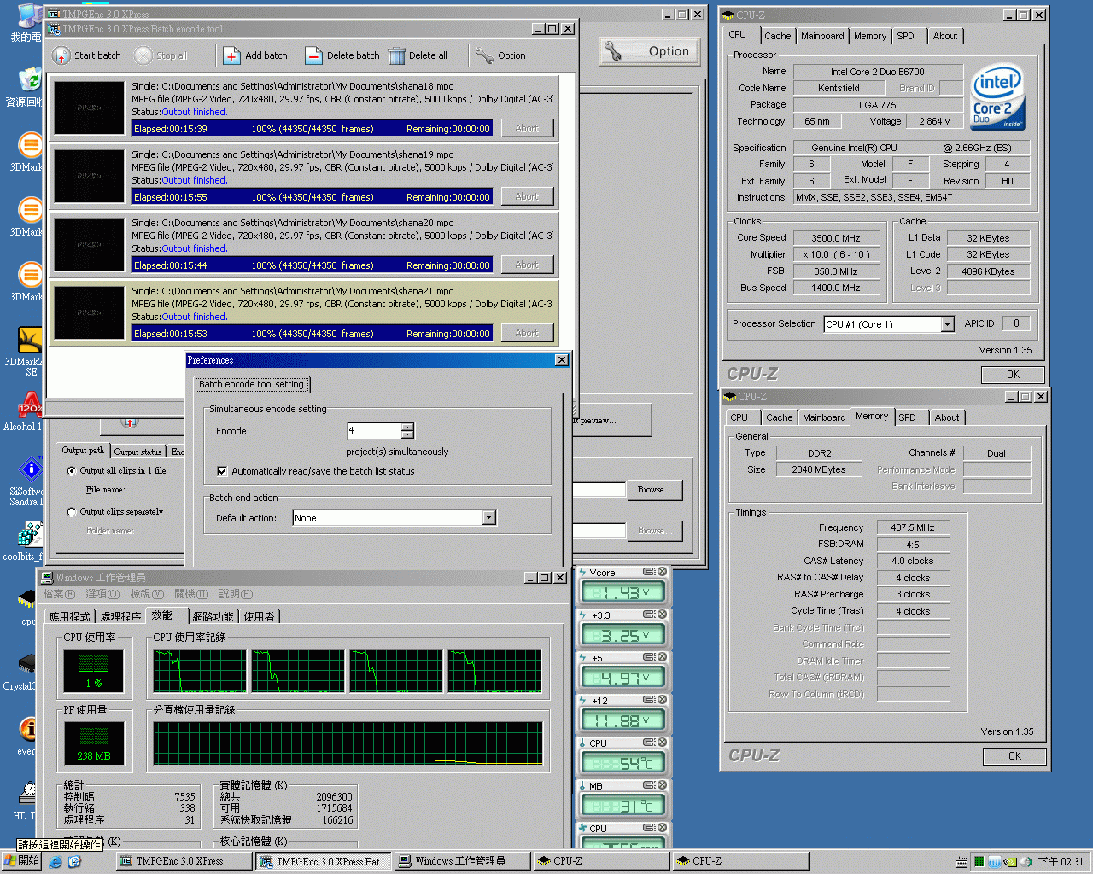Close the Preferences dialog
This screenshot has width=1093, height=874.
(561, 360)
